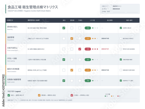The width and height of the screenshot is (145, 109).
Task: Click the 2026-07-05 deadline in 温度管理 row
Action: (x=105, y=38)
